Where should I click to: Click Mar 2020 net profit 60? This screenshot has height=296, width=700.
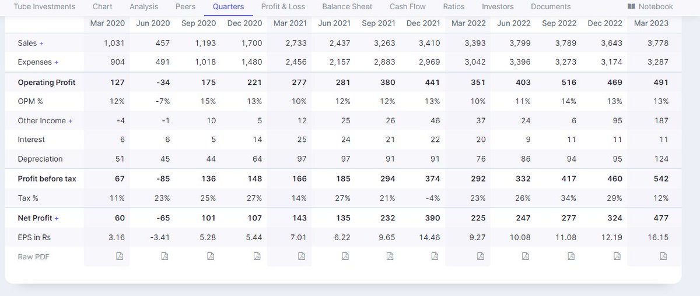coord(119,218)
